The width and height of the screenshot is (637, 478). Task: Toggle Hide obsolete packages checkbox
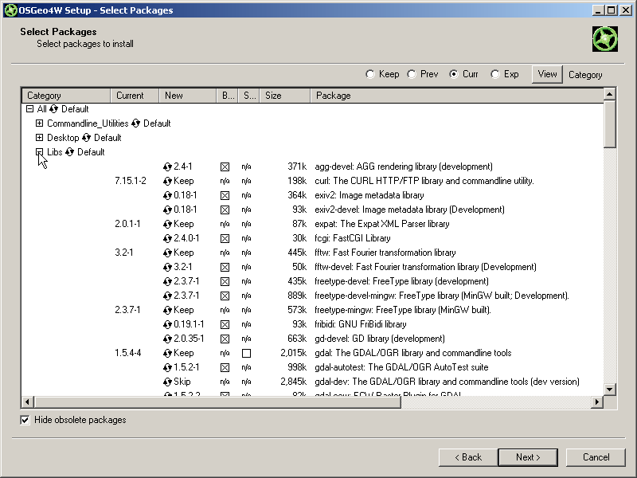(x=25, y=421)
